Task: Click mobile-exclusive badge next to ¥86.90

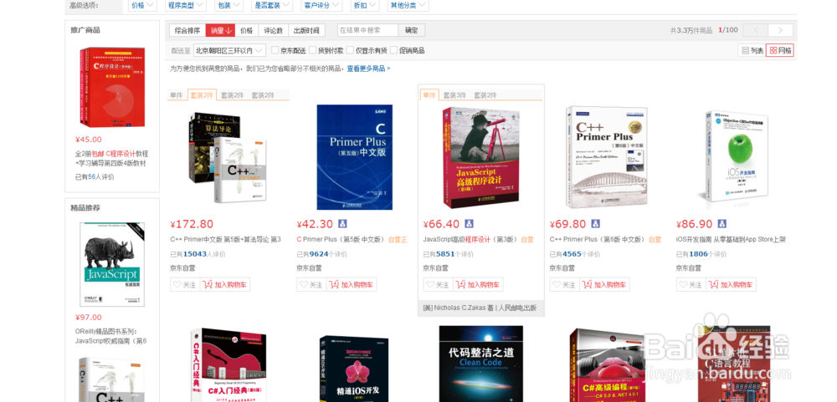Action: click(721, 224)
